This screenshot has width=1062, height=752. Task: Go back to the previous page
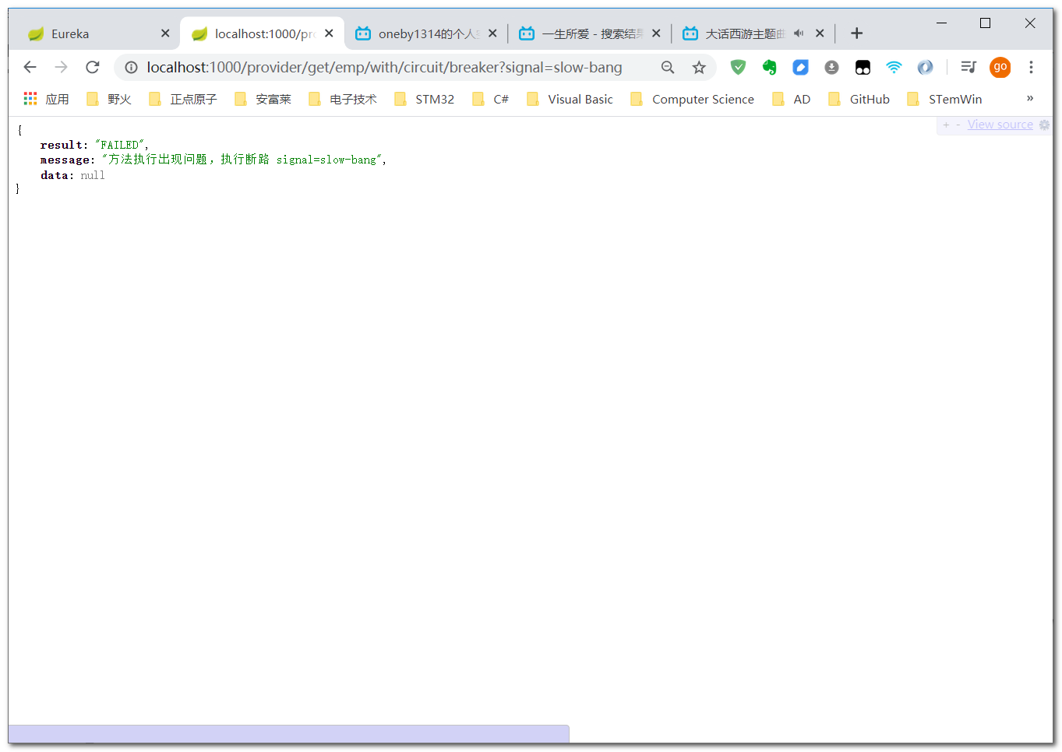(30, 67)
